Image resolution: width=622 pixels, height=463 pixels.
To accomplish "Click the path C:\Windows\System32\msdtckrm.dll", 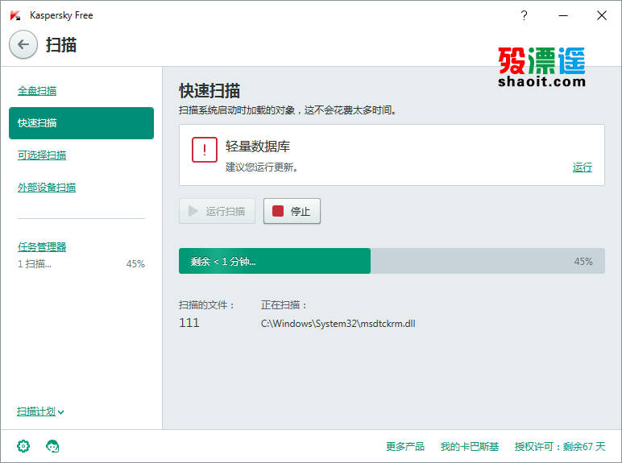I will [x=338, y=324].
